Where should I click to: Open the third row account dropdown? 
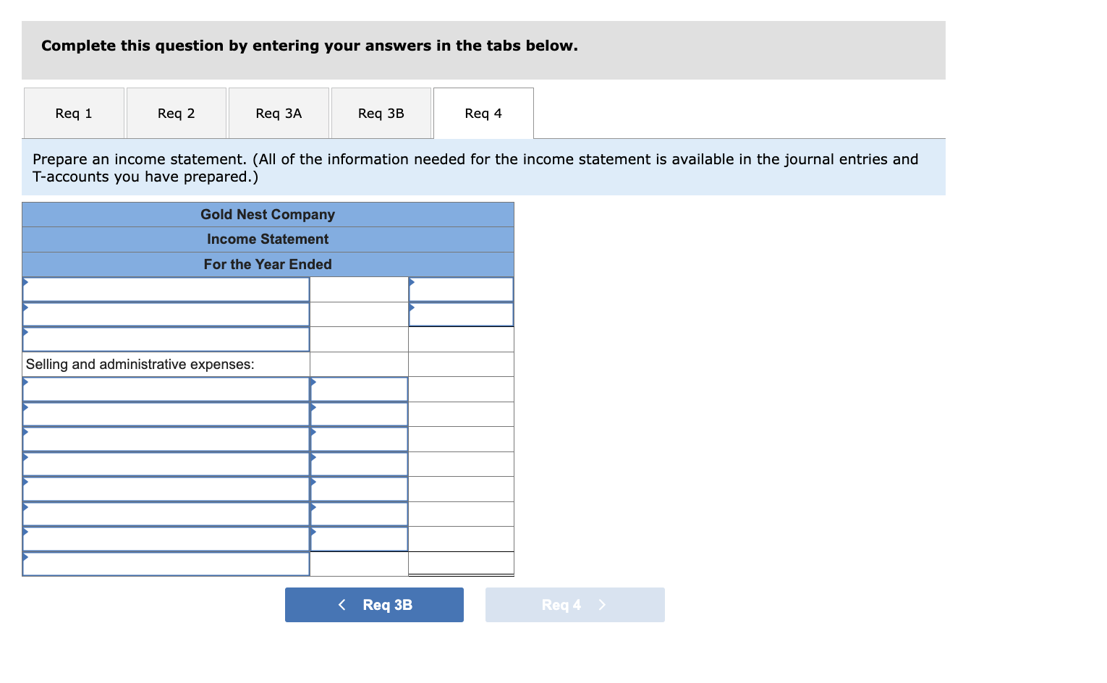click(166, 339)
